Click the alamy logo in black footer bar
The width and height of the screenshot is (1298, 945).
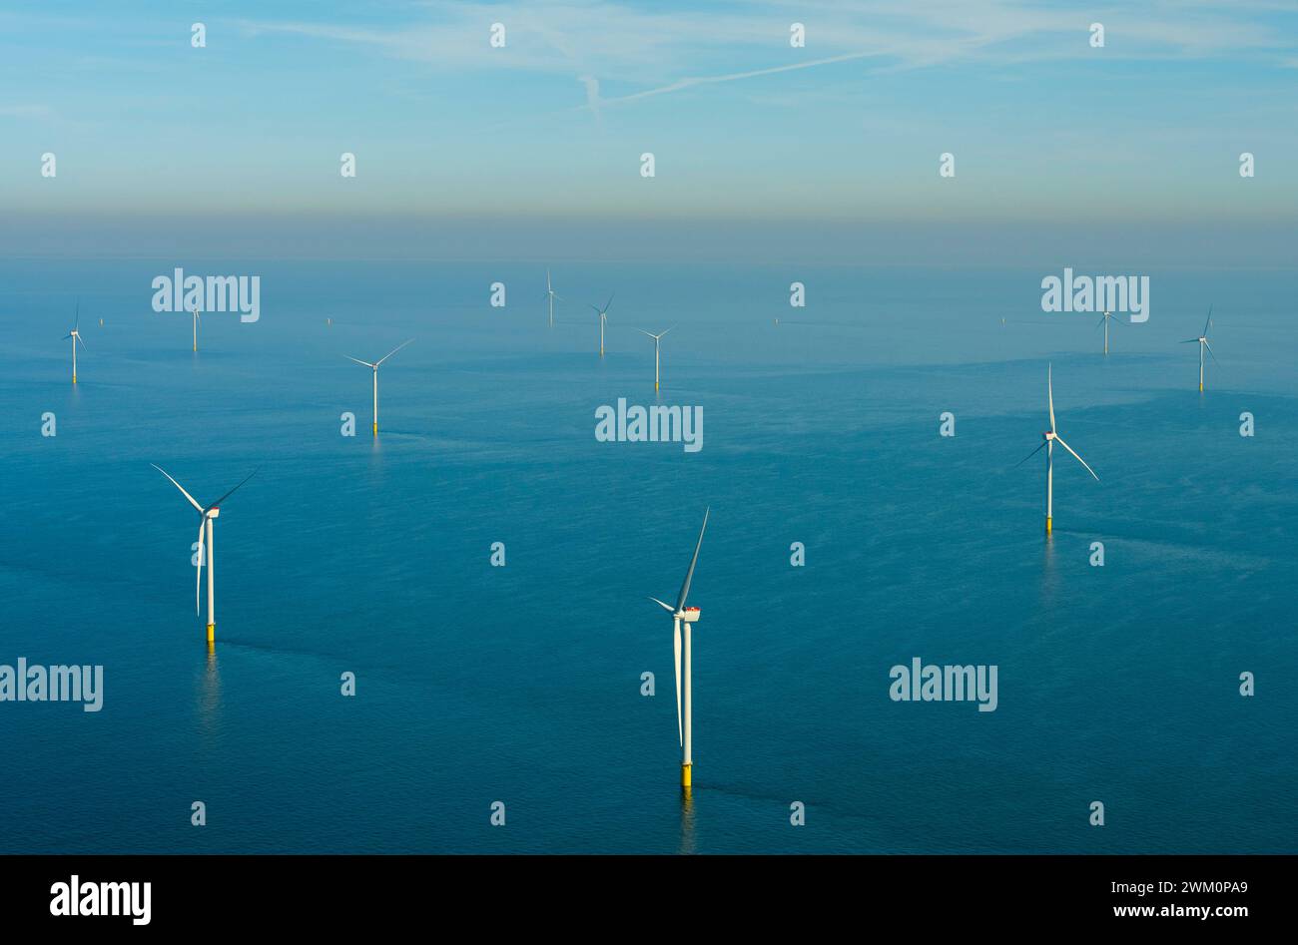(x=100, y=900)
